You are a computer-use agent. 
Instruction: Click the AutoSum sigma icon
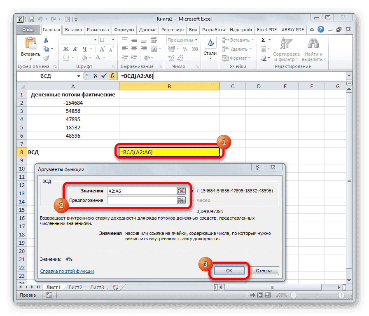click(264, 40)
